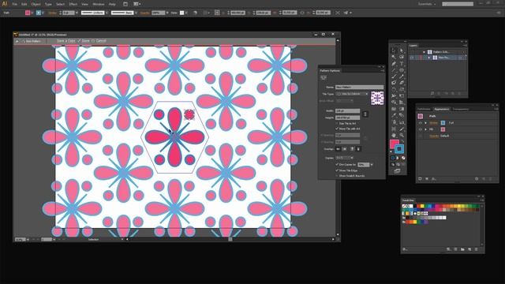Select the Line Segment tool

pyautogui.click(x=394, y=70)
